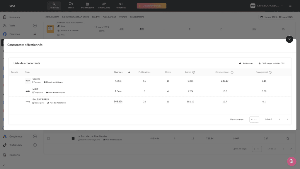Screen dimensions: 300x169
Task: Close the Concurrents sélectionnés dialog
Action: click(x=289, y=39)
